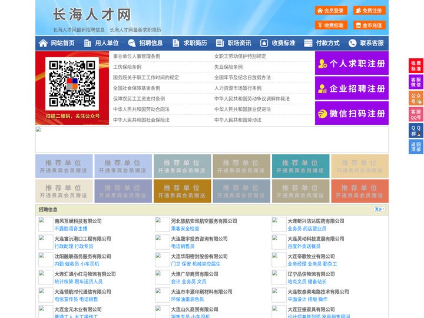The height and width of the screenshot is (318, 424).
Task: Click the 返回顶部 sidebar button
Action: tap(416, 147)
